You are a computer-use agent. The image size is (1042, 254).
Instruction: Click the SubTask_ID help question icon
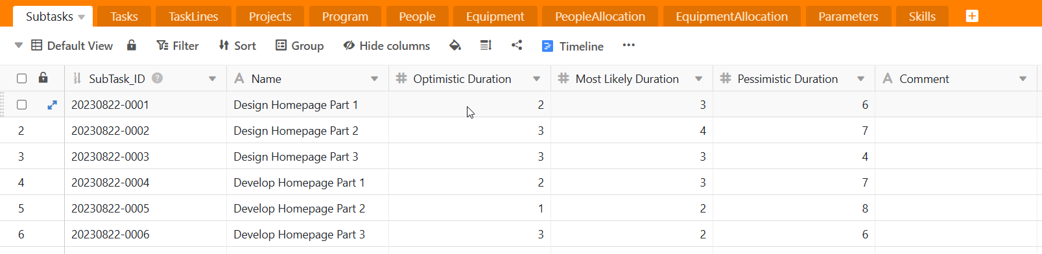click(157, 78)
